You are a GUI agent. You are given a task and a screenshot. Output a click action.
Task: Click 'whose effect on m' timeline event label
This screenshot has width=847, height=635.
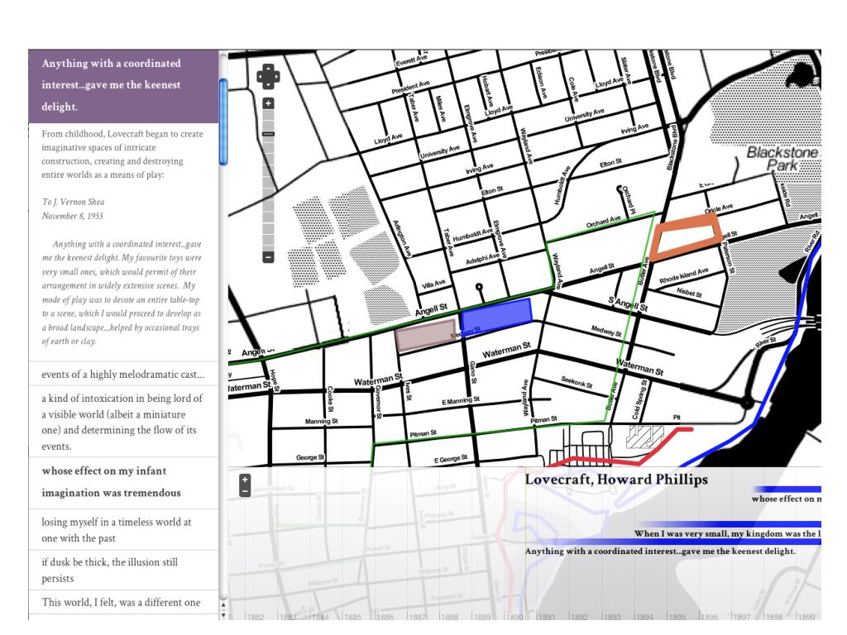coord(786,499)
